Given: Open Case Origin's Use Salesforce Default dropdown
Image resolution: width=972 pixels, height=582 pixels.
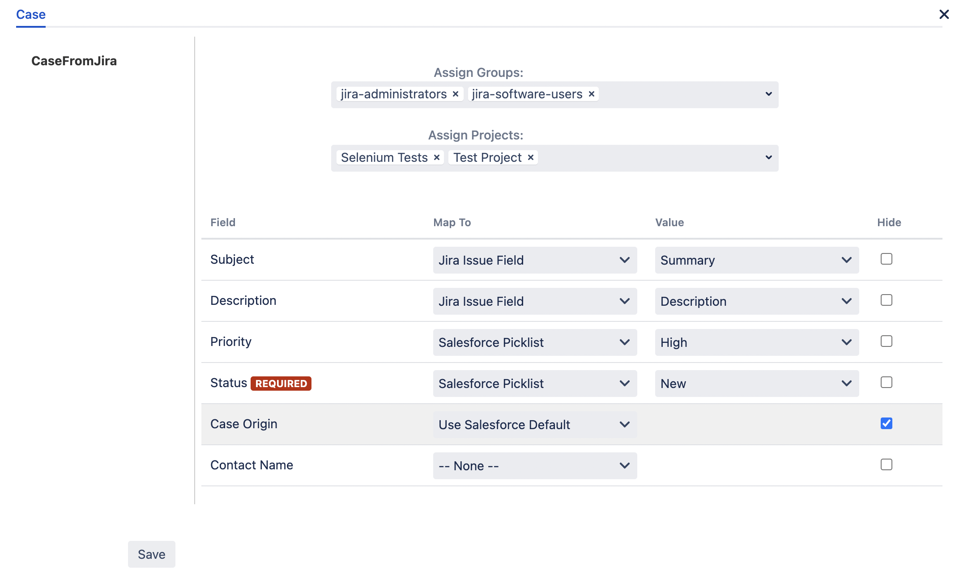Looking at the screenshot, I should [x=534, y=425].
